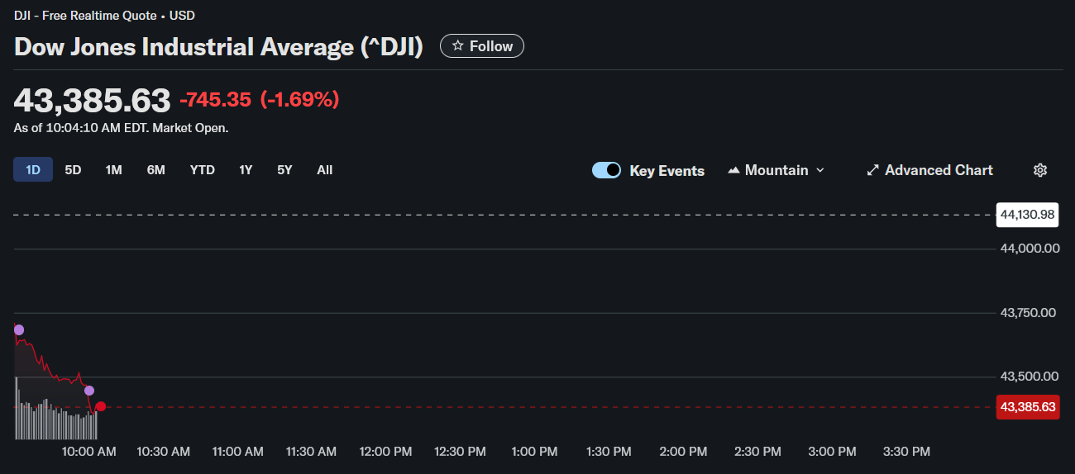Image resolution: width=1075 pixels, height=474 pixels.
Task: Switch to the 1M time range
Action: click(x=114, y=170)
